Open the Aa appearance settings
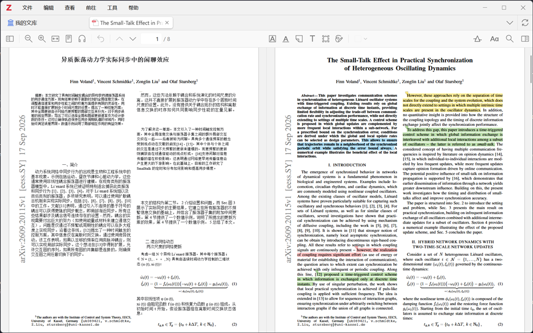 point(494,39)
